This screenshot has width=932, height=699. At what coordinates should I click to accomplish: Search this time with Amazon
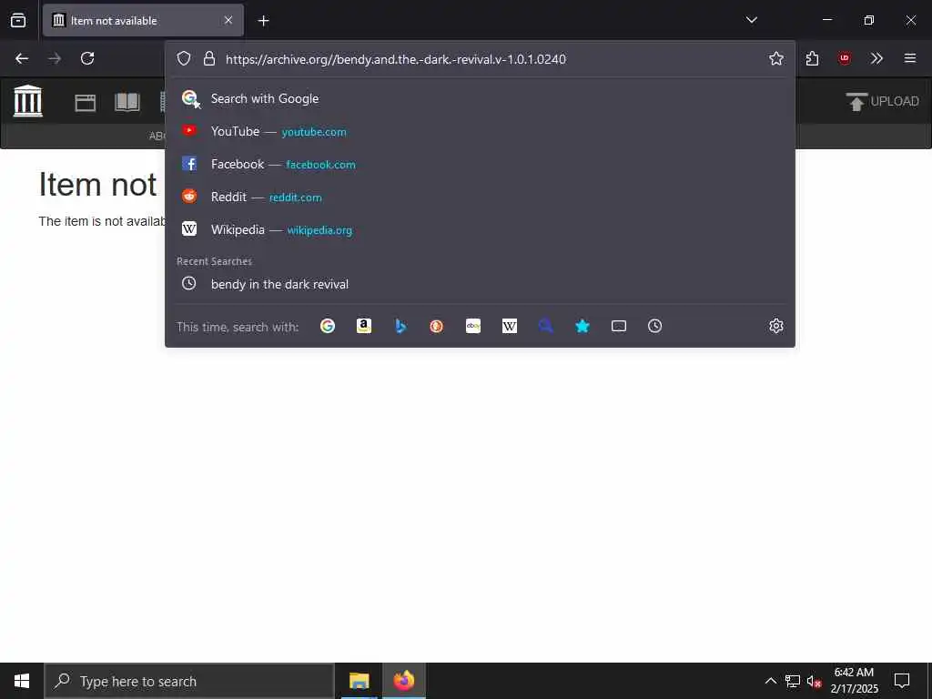364,326
